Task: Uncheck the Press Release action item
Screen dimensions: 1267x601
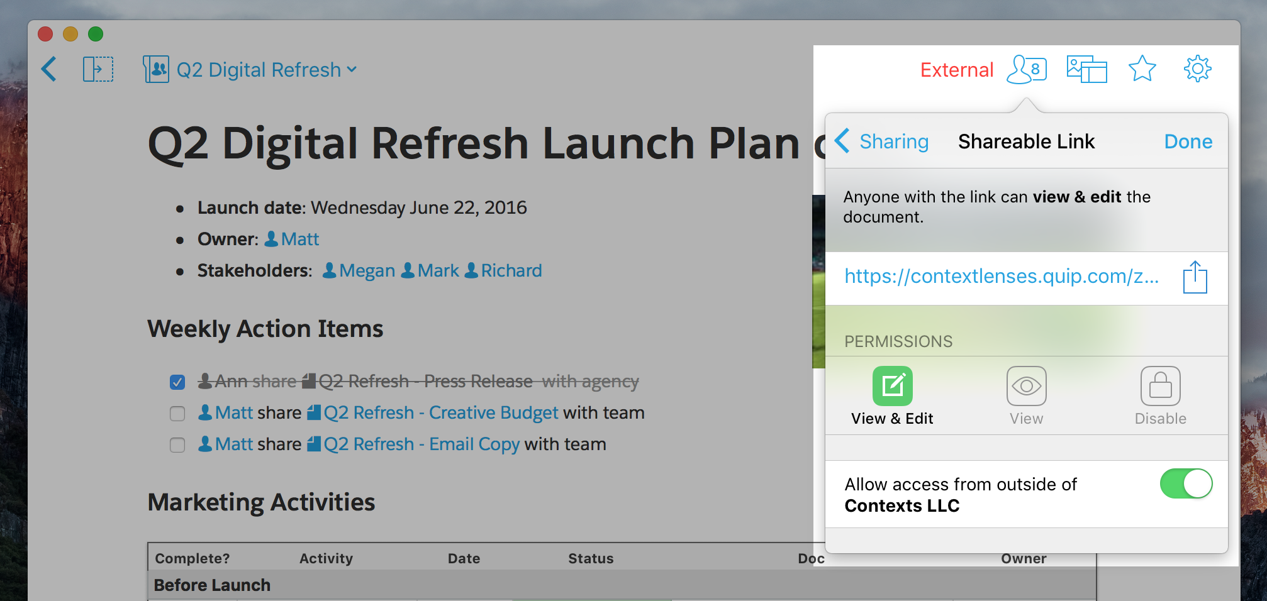Action: click(177, 382)
